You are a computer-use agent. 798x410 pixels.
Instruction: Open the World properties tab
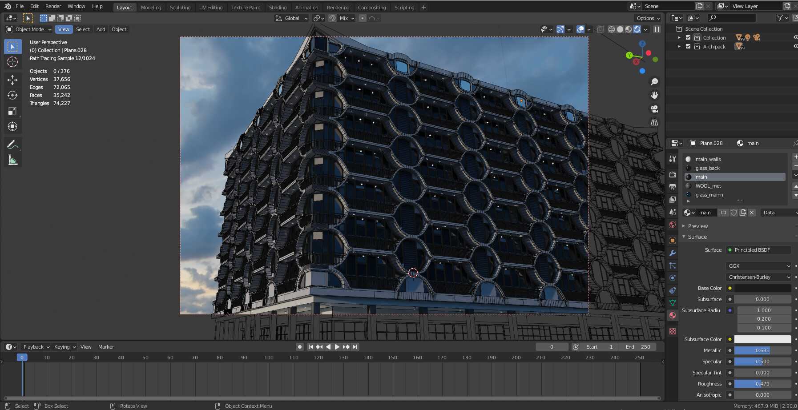tap(673, 225)
